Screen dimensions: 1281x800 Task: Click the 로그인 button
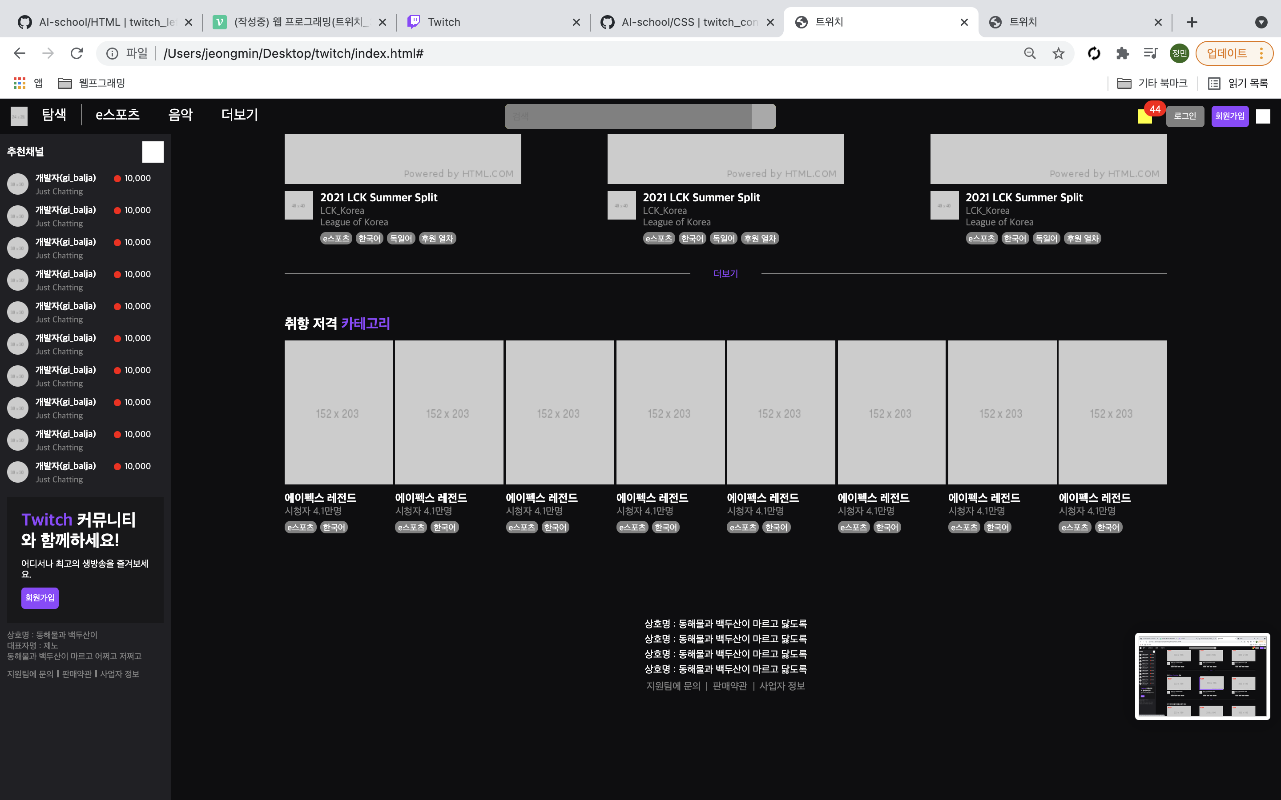point(1184,116)
